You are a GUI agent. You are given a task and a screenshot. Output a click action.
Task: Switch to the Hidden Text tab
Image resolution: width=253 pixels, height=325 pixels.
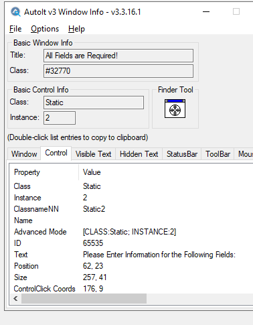coord(139,154)
